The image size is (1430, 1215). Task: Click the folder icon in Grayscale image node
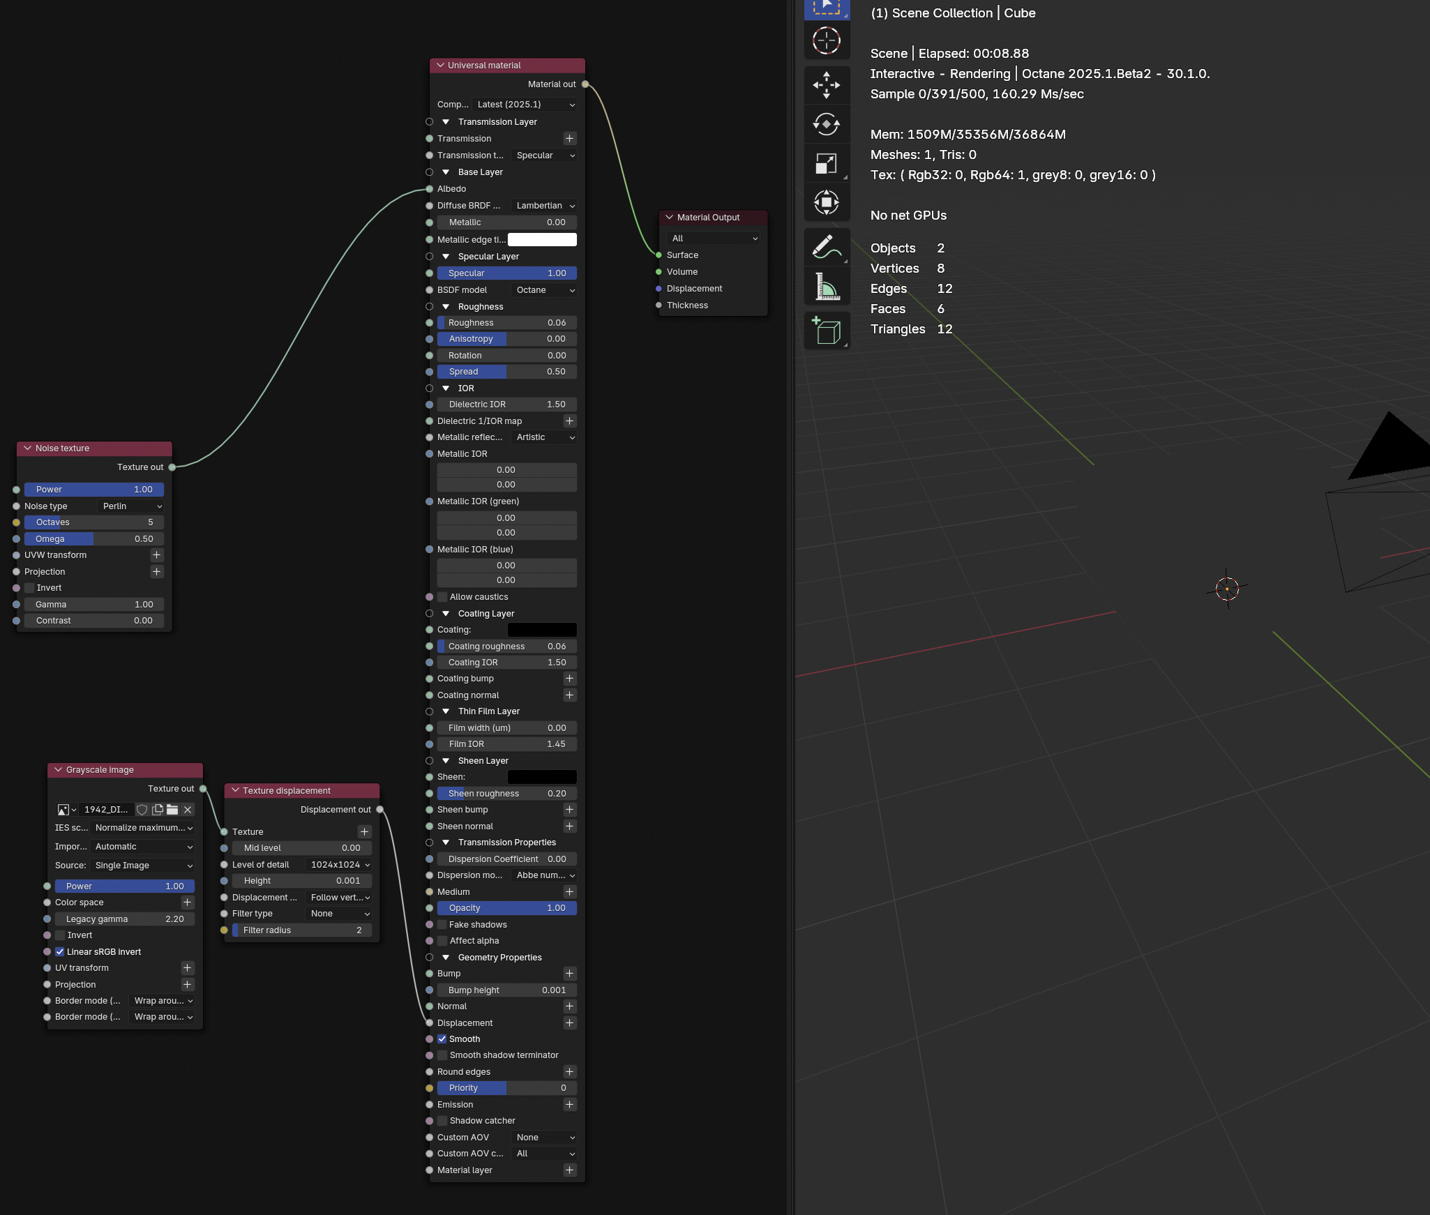tap(172, 810)
